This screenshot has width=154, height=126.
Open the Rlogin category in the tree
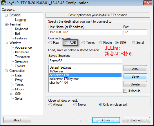click(19, 89)
